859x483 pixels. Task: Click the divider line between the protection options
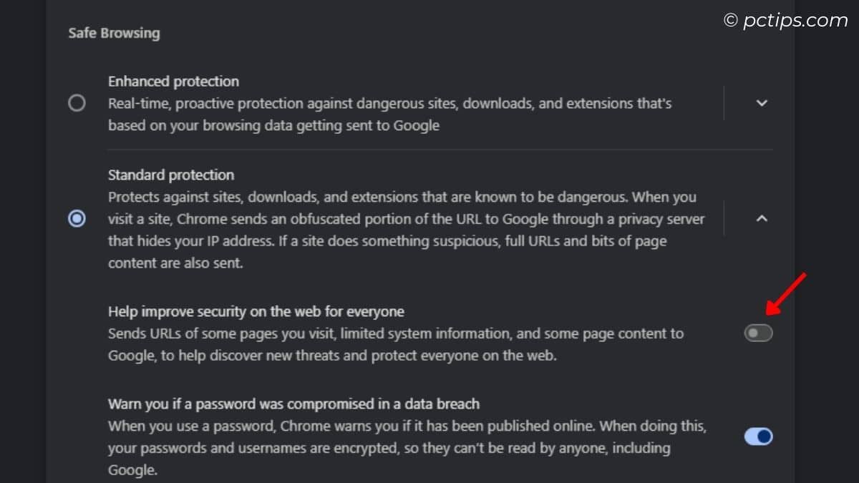pyautogui.click(x=440, y=150)
